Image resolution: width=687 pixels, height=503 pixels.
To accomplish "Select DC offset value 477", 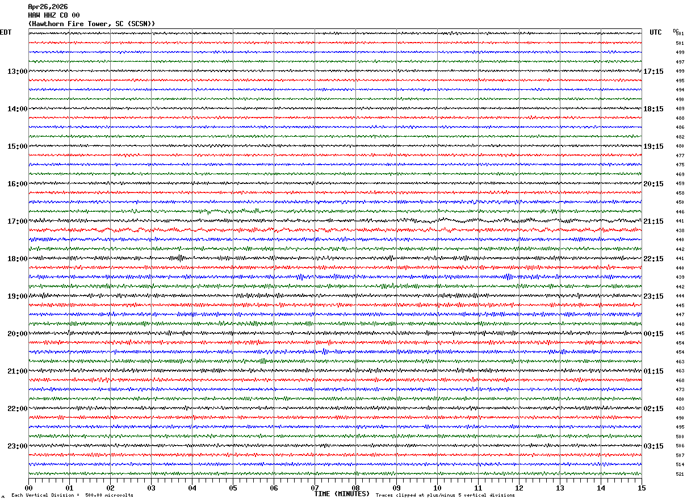I will tap(680, 156).
